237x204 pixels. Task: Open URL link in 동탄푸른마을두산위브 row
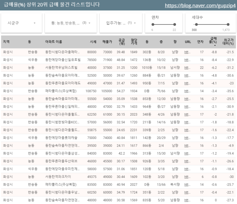[x=187, y=161]
